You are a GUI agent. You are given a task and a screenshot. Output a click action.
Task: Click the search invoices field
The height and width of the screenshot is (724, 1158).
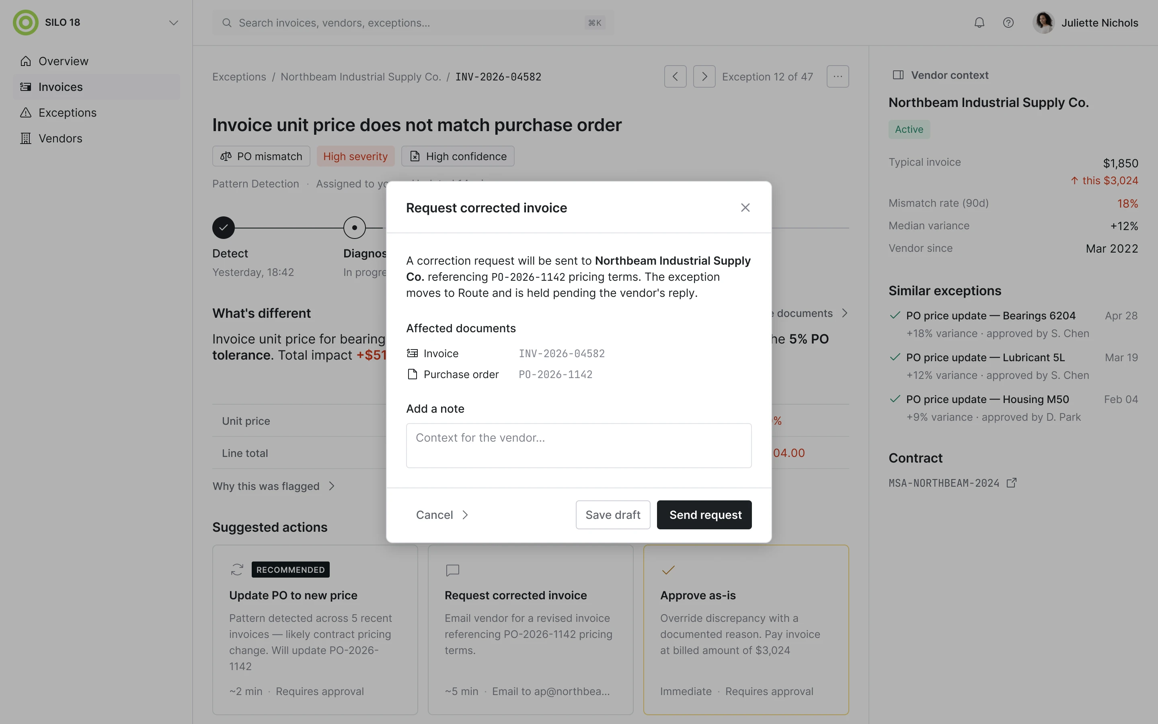click(x=413, y=23)
